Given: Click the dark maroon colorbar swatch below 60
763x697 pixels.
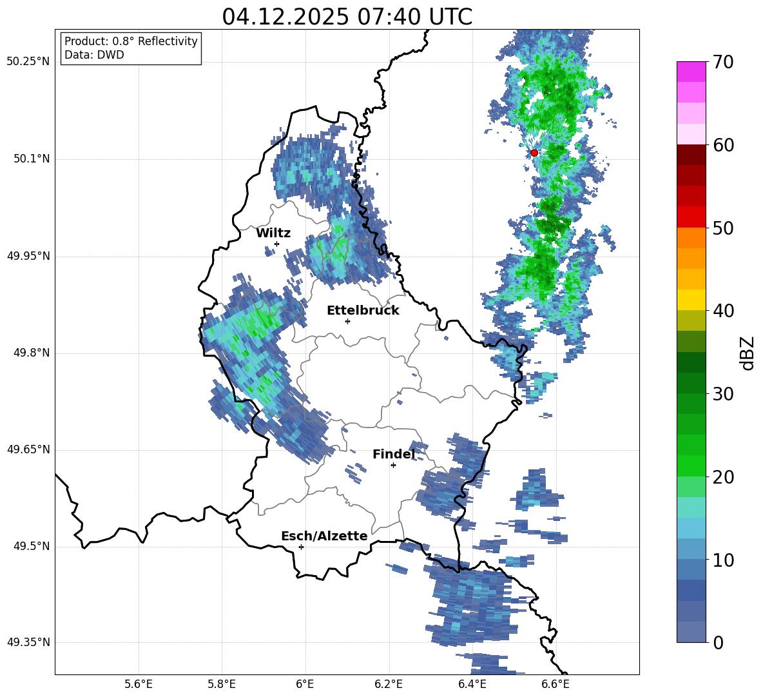Looking at the screenshot, I should tap(691, 155).
